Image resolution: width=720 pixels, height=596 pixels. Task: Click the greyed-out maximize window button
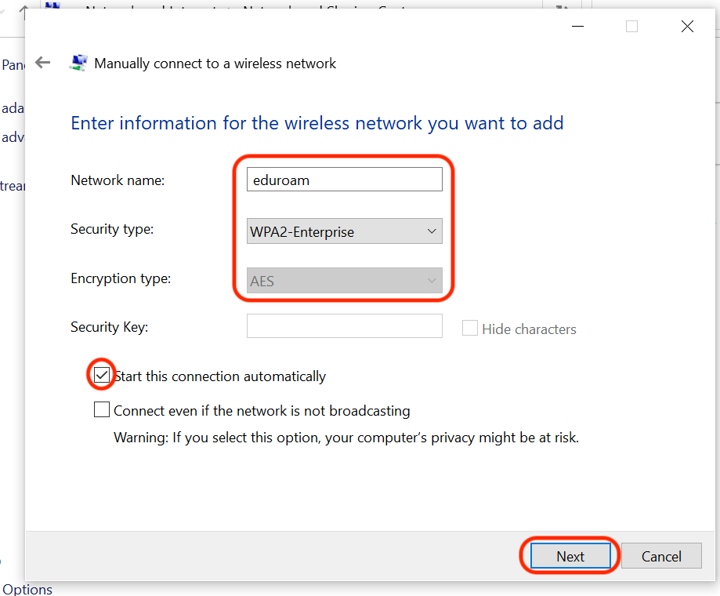click(x=631, y=27)
